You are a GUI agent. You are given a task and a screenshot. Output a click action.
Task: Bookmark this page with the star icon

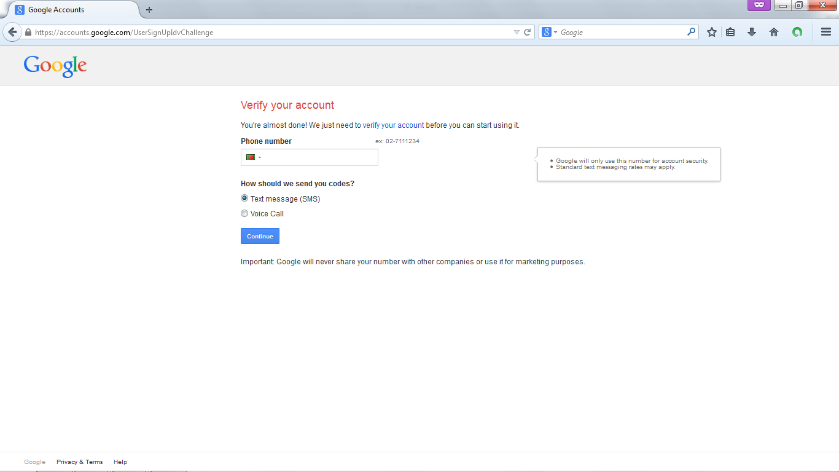[x=712, y=32]
